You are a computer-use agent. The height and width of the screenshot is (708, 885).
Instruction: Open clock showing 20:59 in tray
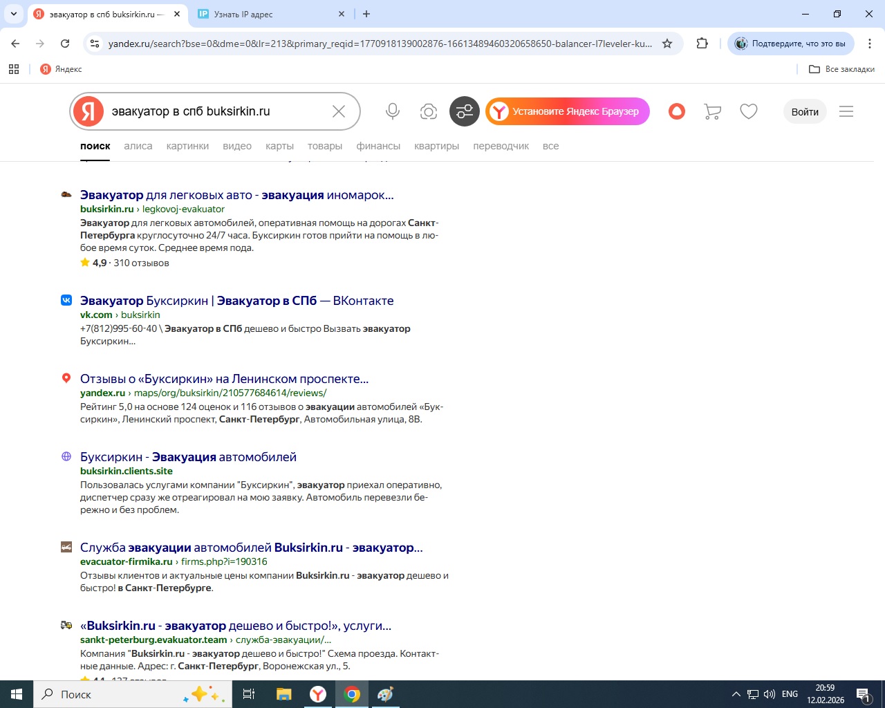click(x=825, y=694)
